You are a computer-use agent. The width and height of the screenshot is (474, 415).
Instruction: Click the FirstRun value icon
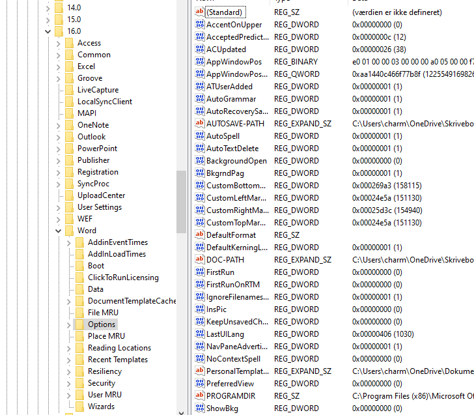click(x=199, y=272)
